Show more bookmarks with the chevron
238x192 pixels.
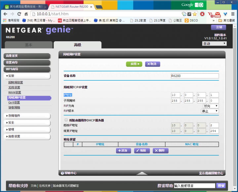tap(214, 20)
